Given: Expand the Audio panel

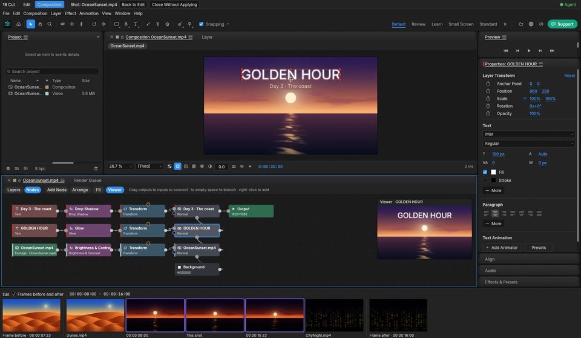Looking at the screenshot, I should 529,271.
